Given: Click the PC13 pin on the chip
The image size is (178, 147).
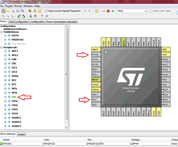Looking at the screenshot, I should 96,55.
